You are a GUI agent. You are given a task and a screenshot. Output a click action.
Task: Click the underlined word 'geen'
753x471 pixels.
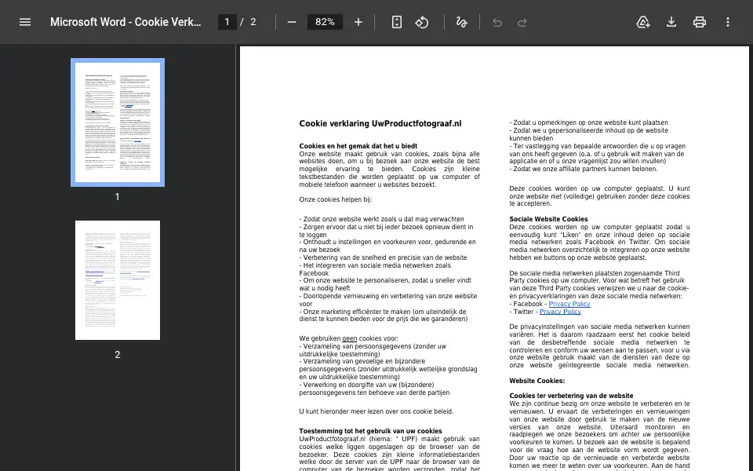(x=350, y=338)
